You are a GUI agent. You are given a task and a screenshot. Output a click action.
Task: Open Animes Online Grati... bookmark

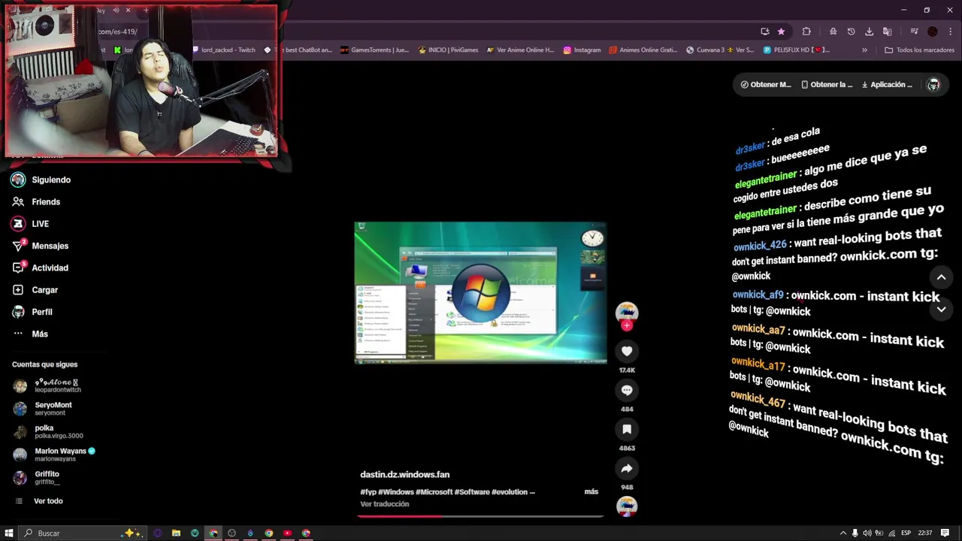(643, 50)
